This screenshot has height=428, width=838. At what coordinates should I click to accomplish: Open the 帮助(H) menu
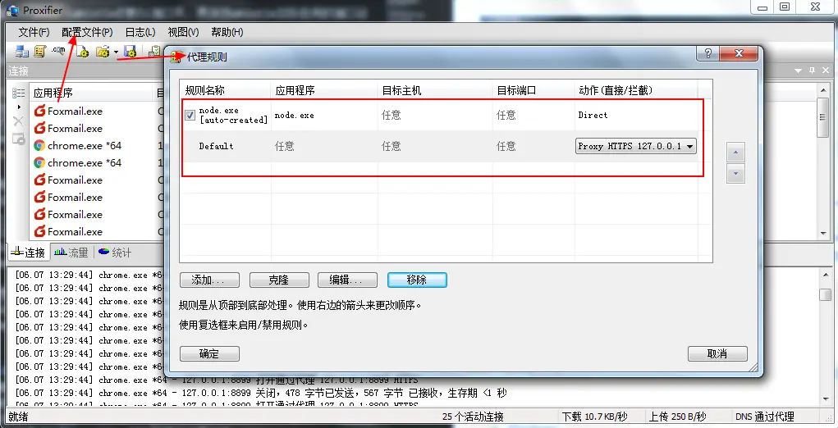point(227,32)
